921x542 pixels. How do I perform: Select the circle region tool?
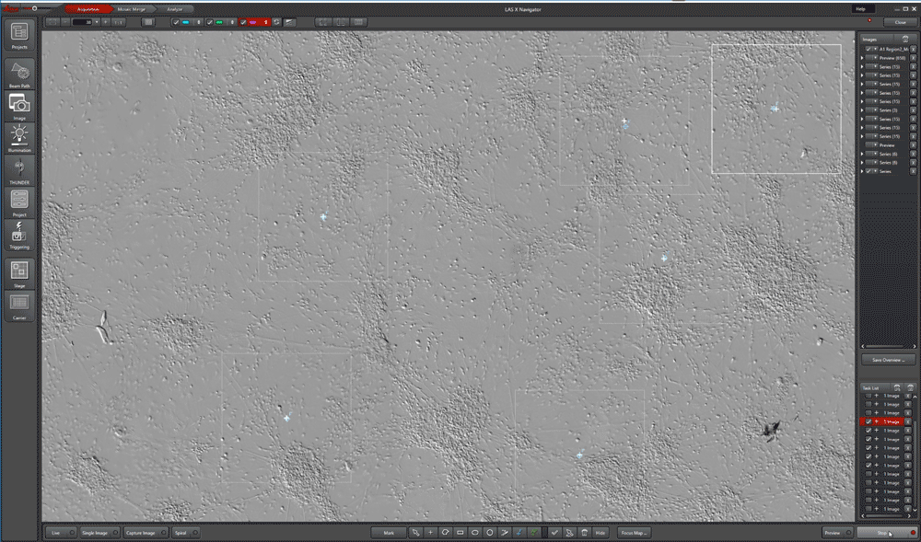489,533
